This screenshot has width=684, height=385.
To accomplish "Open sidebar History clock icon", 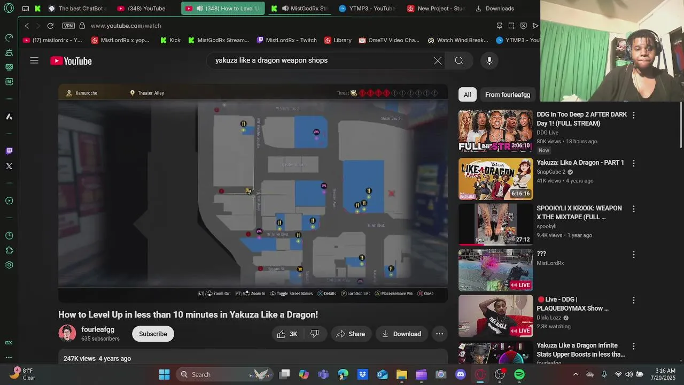I will tap(9, 236).
